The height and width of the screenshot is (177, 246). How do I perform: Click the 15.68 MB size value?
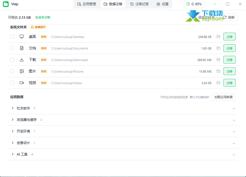coord(205,71)
